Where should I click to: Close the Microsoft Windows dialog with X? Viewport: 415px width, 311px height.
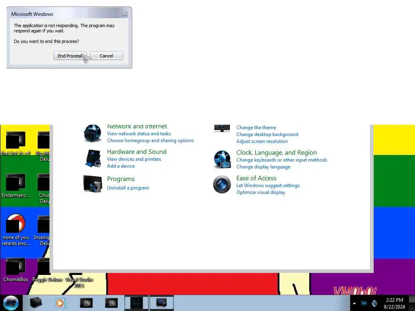point(125,14)
